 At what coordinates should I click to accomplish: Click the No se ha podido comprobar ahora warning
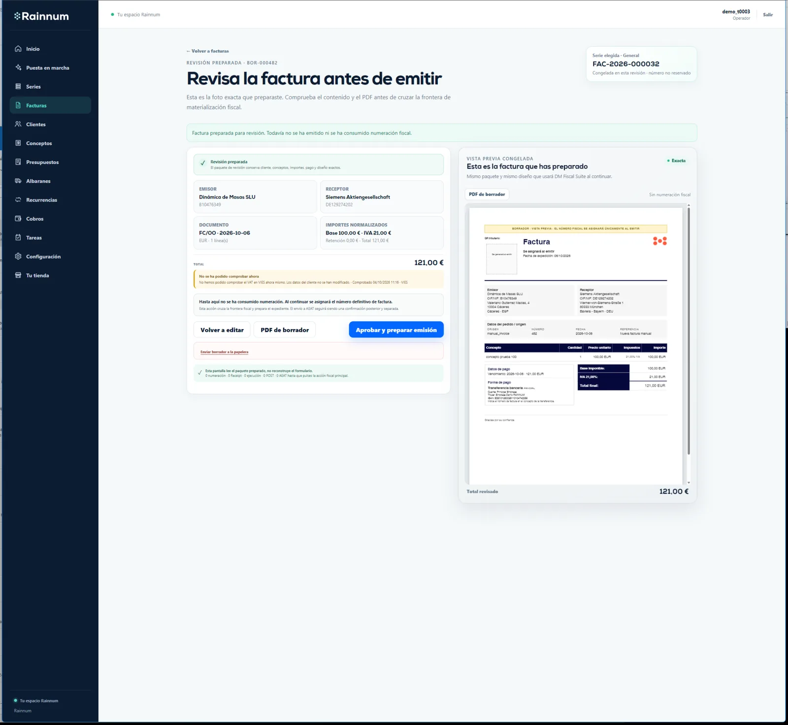[319, 279]
